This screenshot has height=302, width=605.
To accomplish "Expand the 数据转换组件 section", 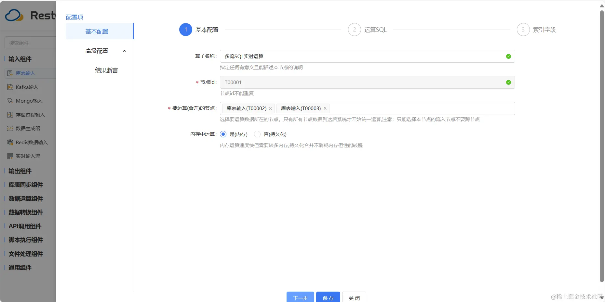I will click(x=25, y=212).
